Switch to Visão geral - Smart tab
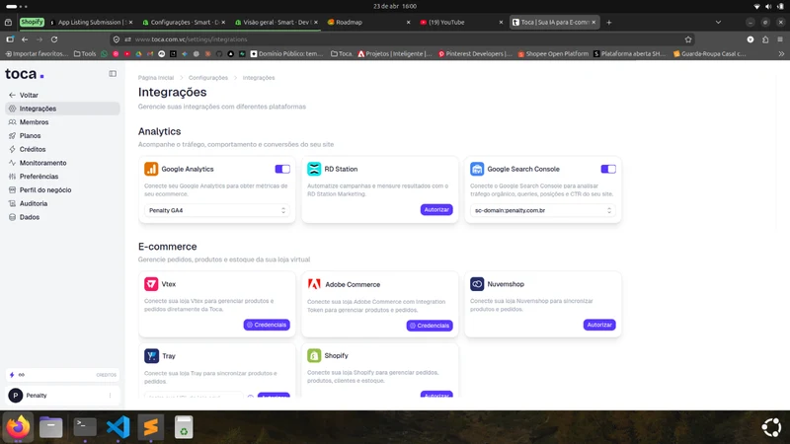The width and height of the screenshot is (790, 444). tap(276, 22)
